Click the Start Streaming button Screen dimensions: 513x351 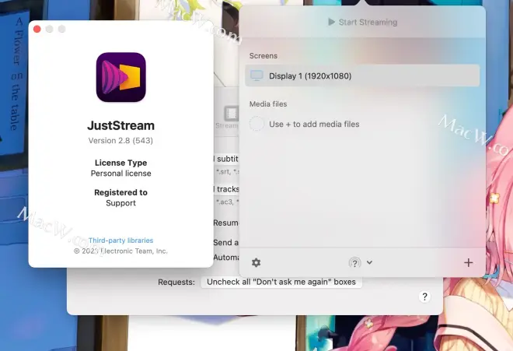(362, 23)
